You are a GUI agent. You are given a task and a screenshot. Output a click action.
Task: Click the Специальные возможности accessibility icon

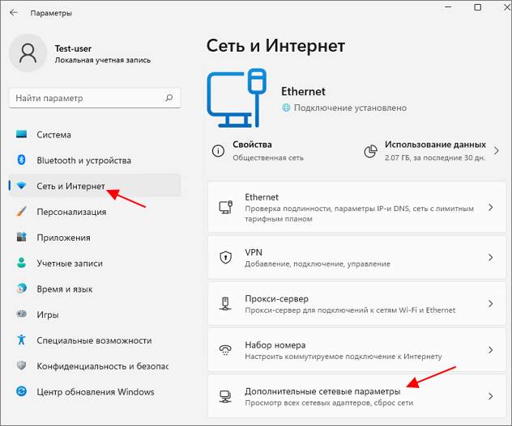click(22, 340)
